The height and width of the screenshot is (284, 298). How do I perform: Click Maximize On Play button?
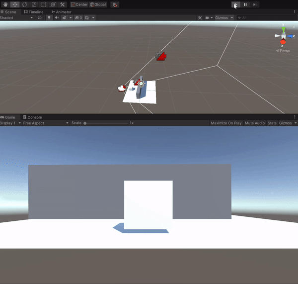(226, 123)
